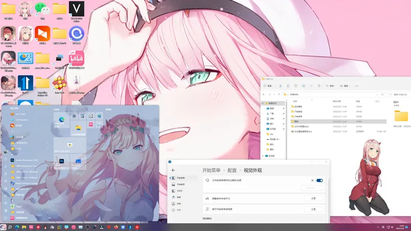Open the three-dot more menu in File Explorer
The height and width of the screenshot is (231, 411).
(x=357, y=86)
